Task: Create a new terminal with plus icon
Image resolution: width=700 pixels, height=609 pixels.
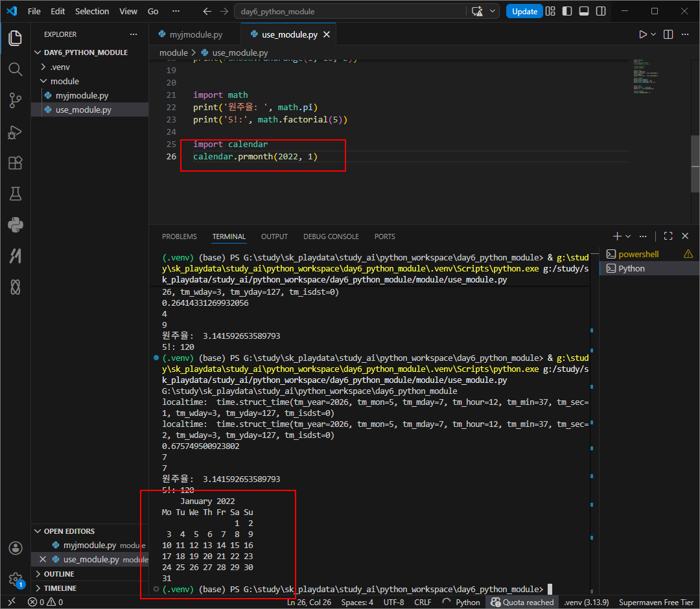Action: tap(617, 236)
